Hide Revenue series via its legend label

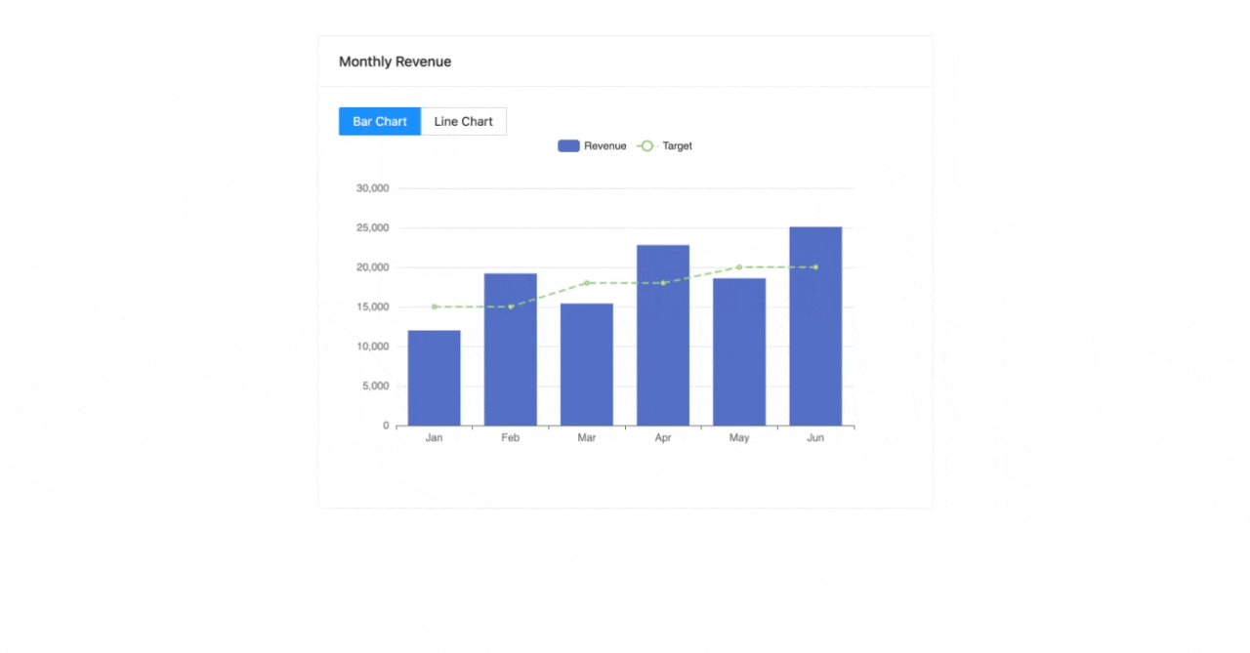tap(605, 146)
